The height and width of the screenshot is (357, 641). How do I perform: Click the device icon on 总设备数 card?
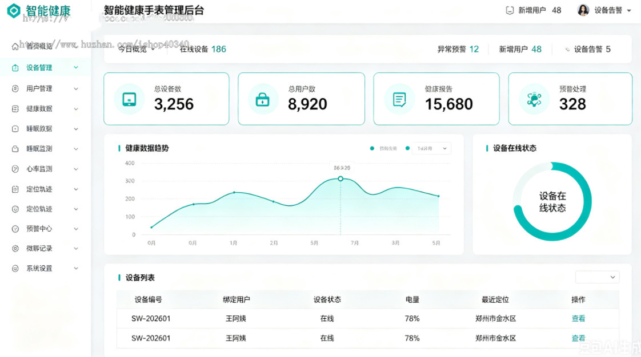click(x=129, y=99)
